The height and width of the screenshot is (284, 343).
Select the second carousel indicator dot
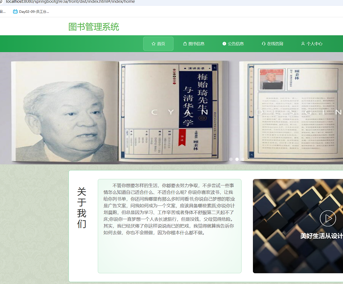pyautogui.click(x=237, y=159)
